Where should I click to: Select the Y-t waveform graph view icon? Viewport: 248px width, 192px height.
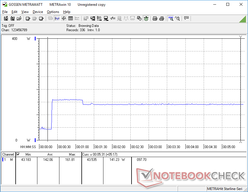tap(57, 18)
